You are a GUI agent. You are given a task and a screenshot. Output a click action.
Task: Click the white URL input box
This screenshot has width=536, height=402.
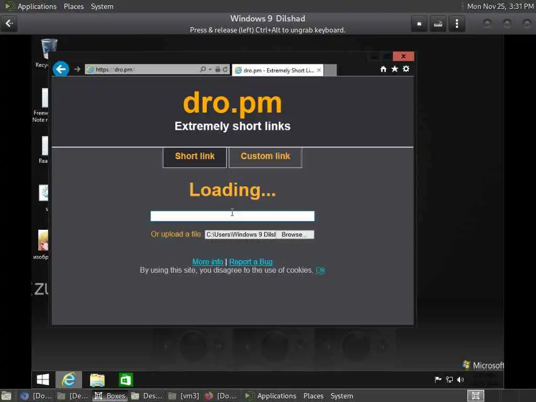(x=232, y=216)
